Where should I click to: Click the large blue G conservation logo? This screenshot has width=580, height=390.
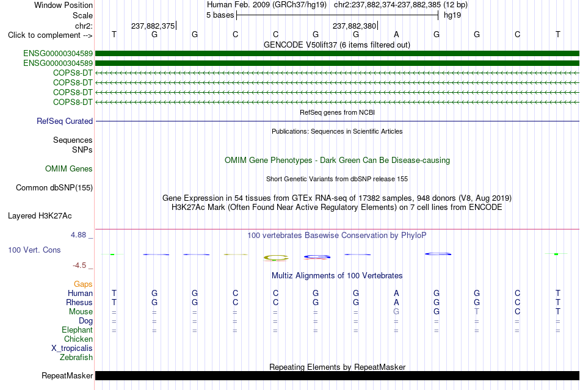(x=317, y=256)
